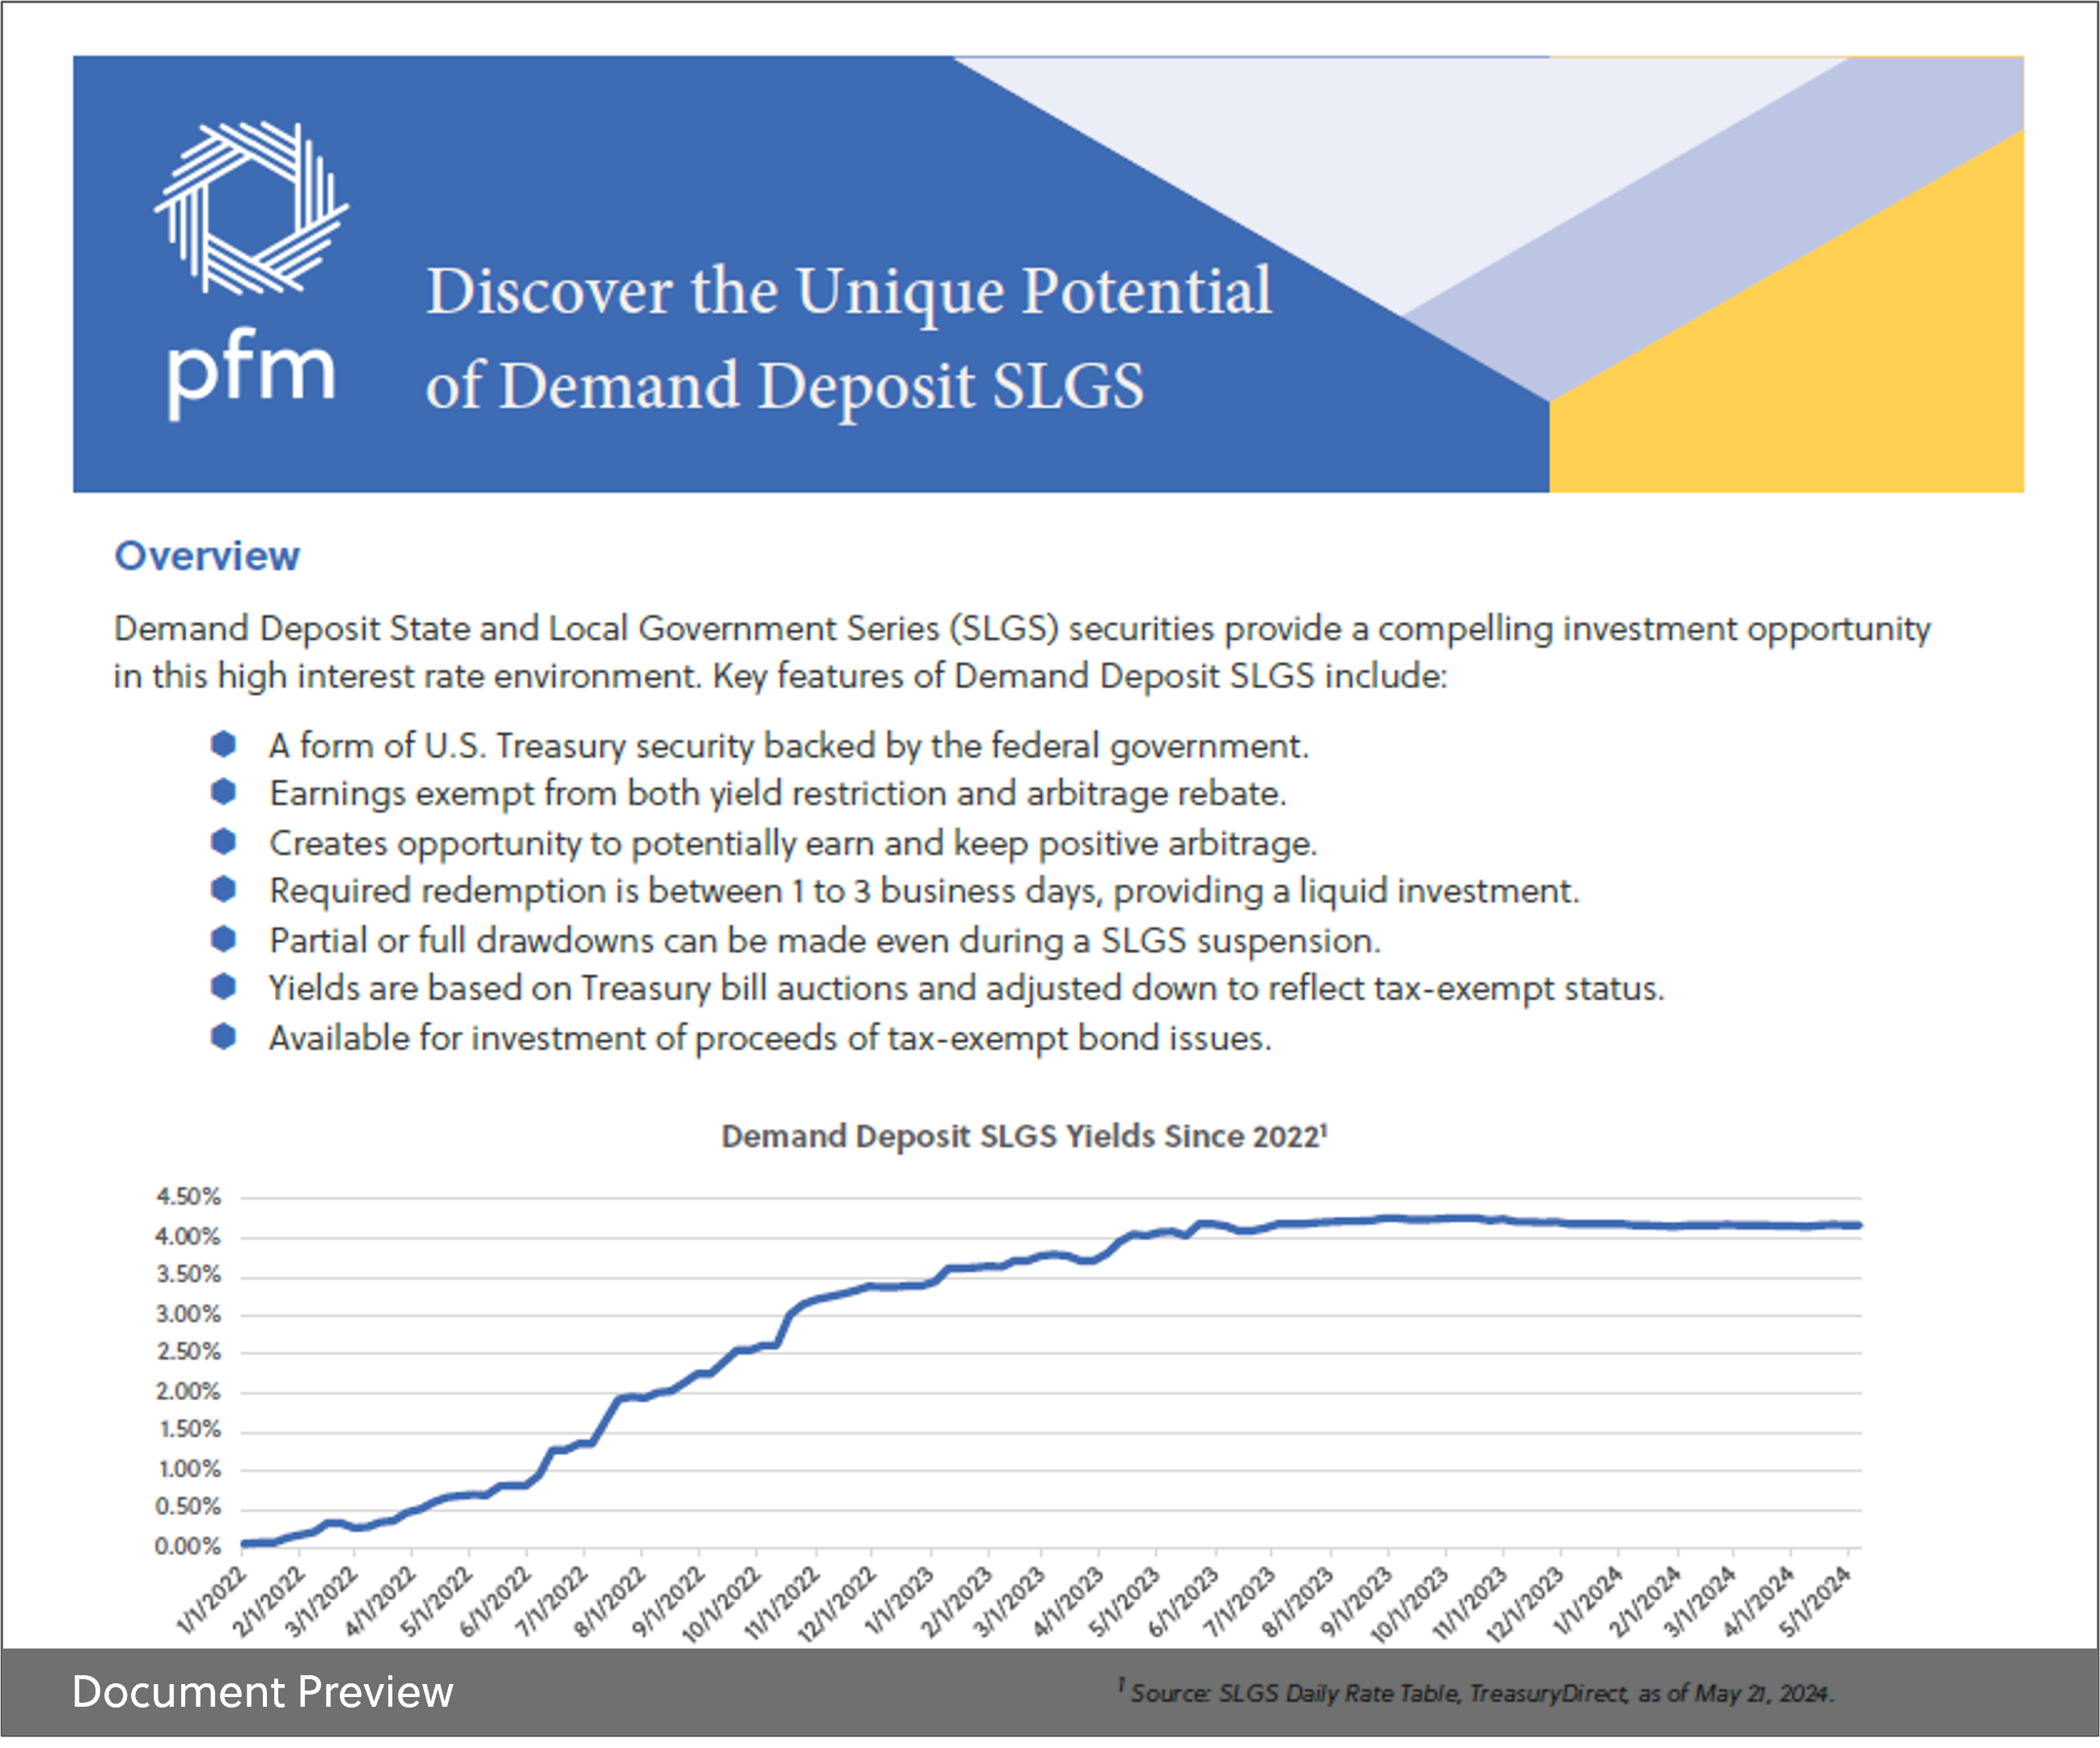Click hexagon bullet beside Required redemption line

[223, 889]
